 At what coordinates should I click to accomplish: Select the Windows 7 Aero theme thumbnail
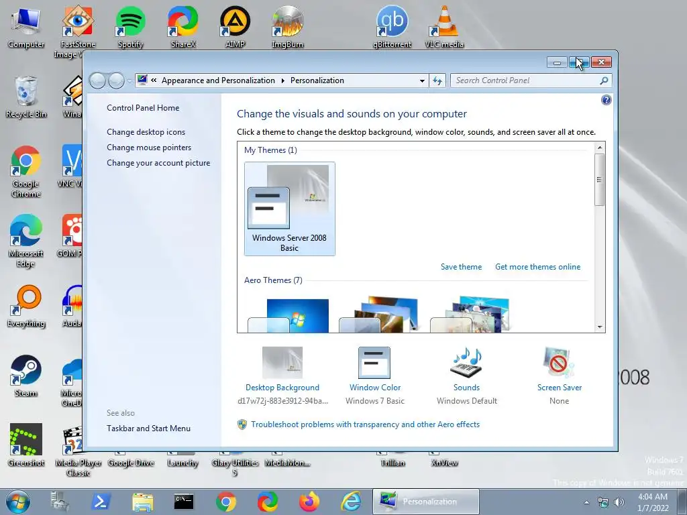(288, 315)
